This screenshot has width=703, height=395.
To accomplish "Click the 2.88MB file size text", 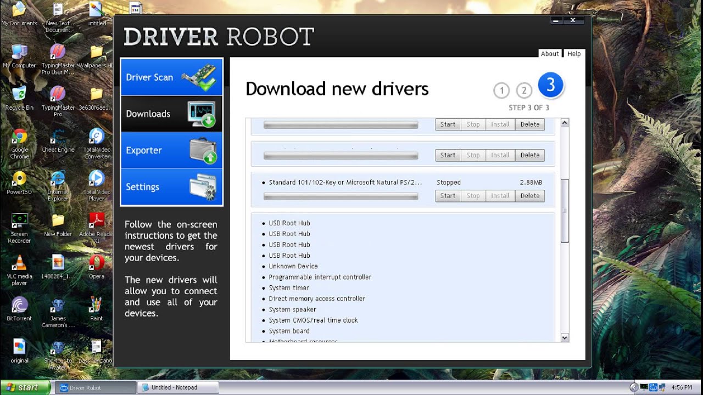I will pos(531,182).
